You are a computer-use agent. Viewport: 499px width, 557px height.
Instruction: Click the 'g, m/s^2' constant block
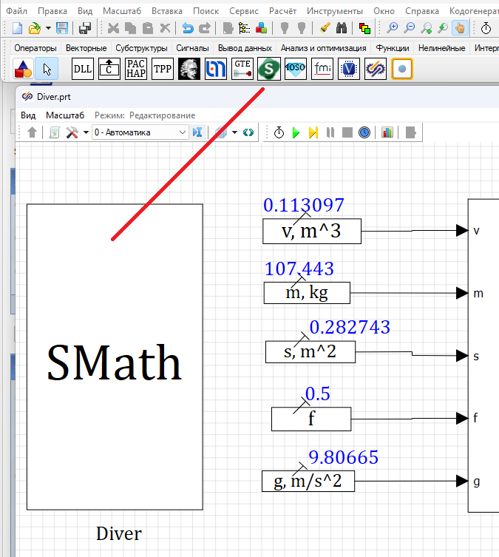pyautogui.click(x=308, y=482)
